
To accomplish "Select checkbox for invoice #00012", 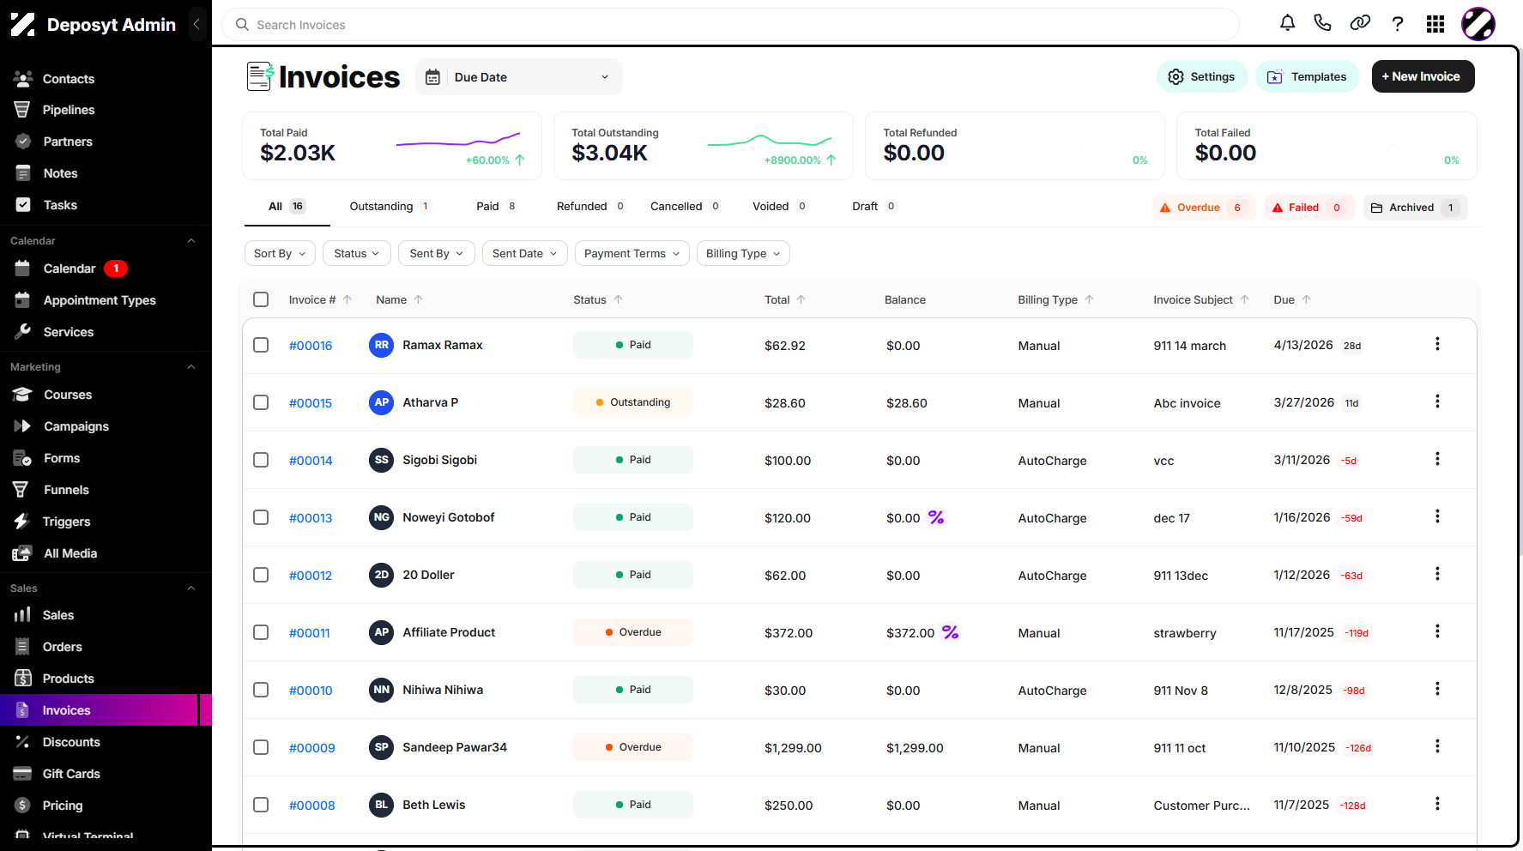I will 261,575.
